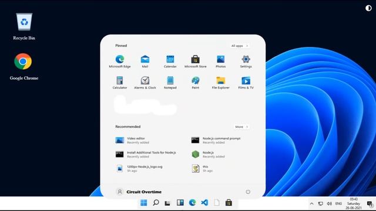Open the recent file named this

[x=202, y=168]
